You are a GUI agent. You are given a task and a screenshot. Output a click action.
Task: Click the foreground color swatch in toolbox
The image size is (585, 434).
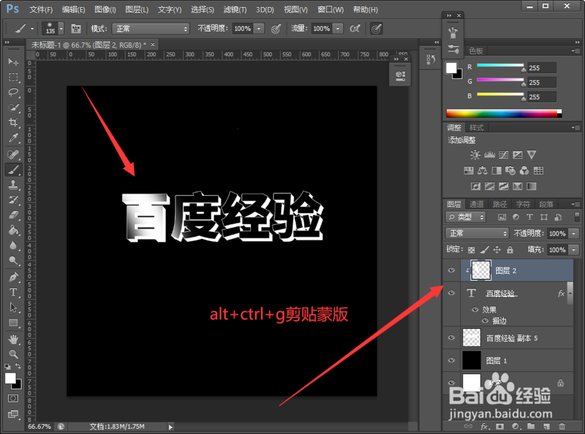pyautogui.click(x=10, y=378)
